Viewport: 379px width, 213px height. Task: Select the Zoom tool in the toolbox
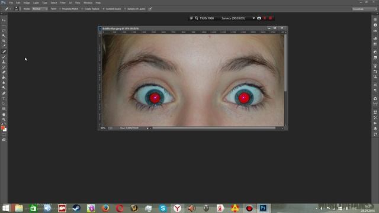[x=4, y=120]
